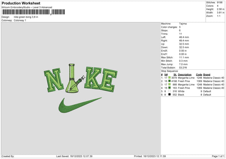The image size is (226, 159).
Task: Click the Margarita Lime swatch with 888 stitches
Action: (169, 84)
